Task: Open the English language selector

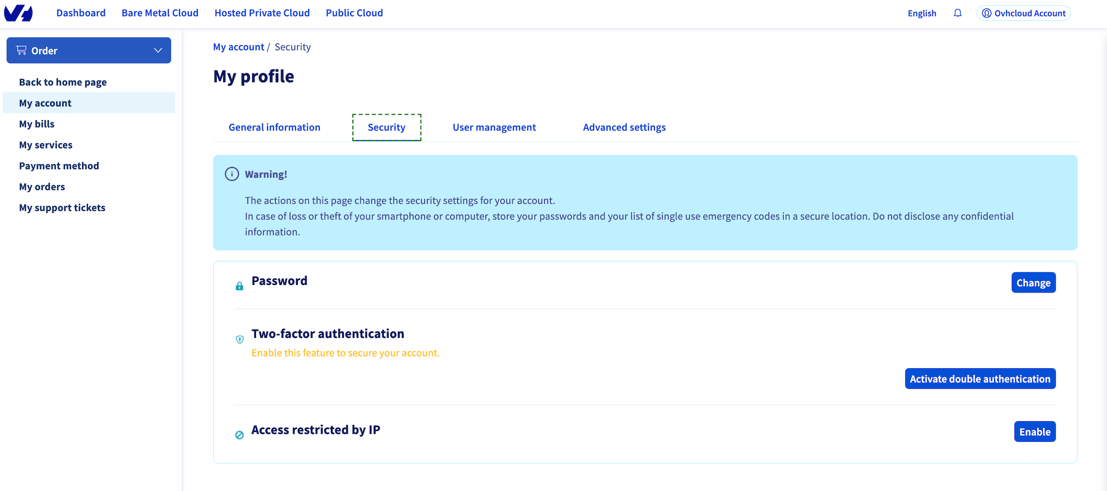Action: 922,13
